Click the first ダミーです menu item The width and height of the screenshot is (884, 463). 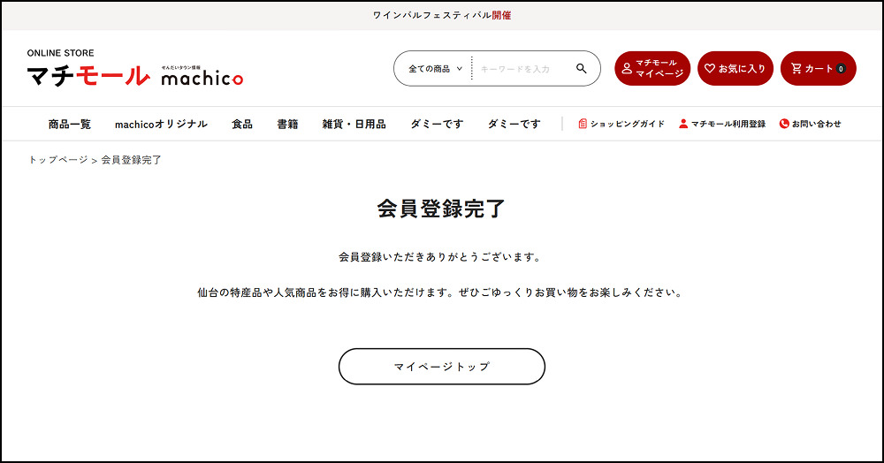coord(437,125)
